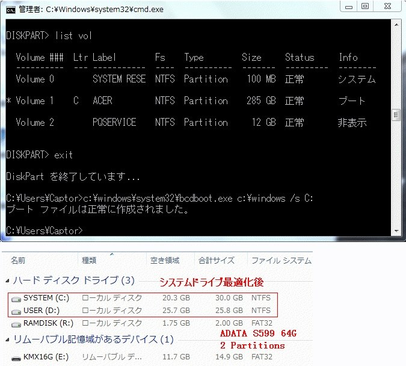Click the ブート info entry
Screen dimensions: 406x366
(x=352, y=101)
